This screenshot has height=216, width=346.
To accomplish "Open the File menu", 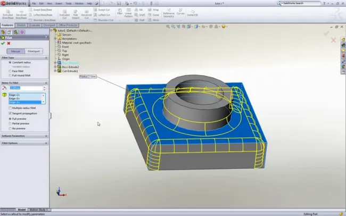I will click(x=34, y=4).
